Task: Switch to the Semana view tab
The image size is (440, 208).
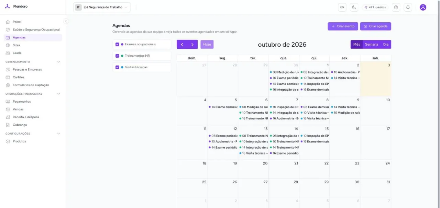Action: pyautogui.click(x=372, y=45)
